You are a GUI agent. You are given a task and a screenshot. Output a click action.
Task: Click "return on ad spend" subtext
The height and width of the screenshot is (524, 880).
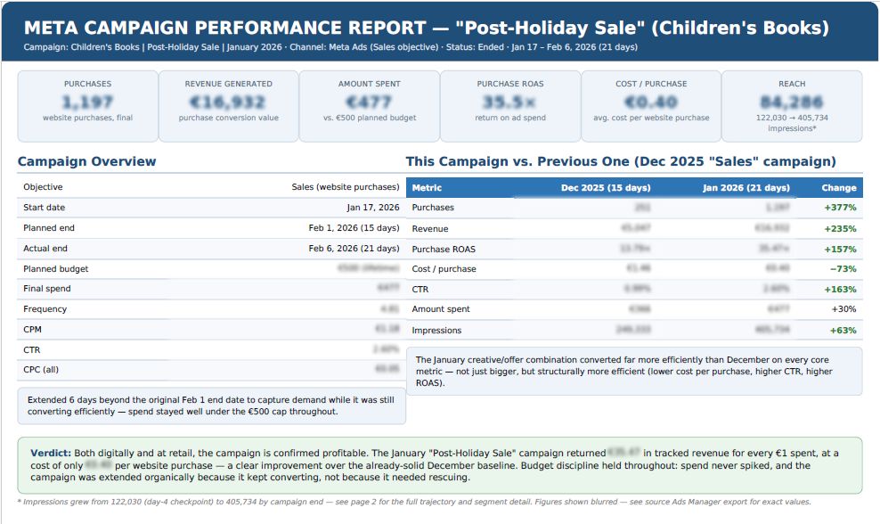tap(510, 118)
